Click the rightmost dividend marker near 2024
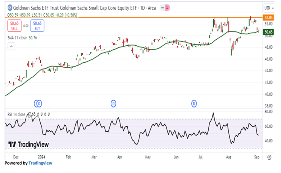This screenshot has width=281, height=173. (x=39, y=104)
